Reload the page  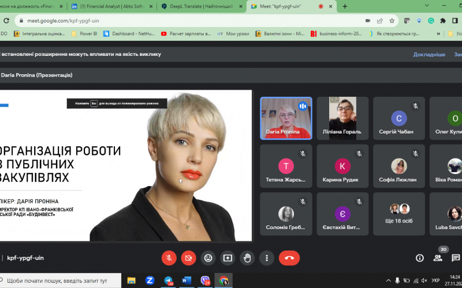(x=6, y=21)
